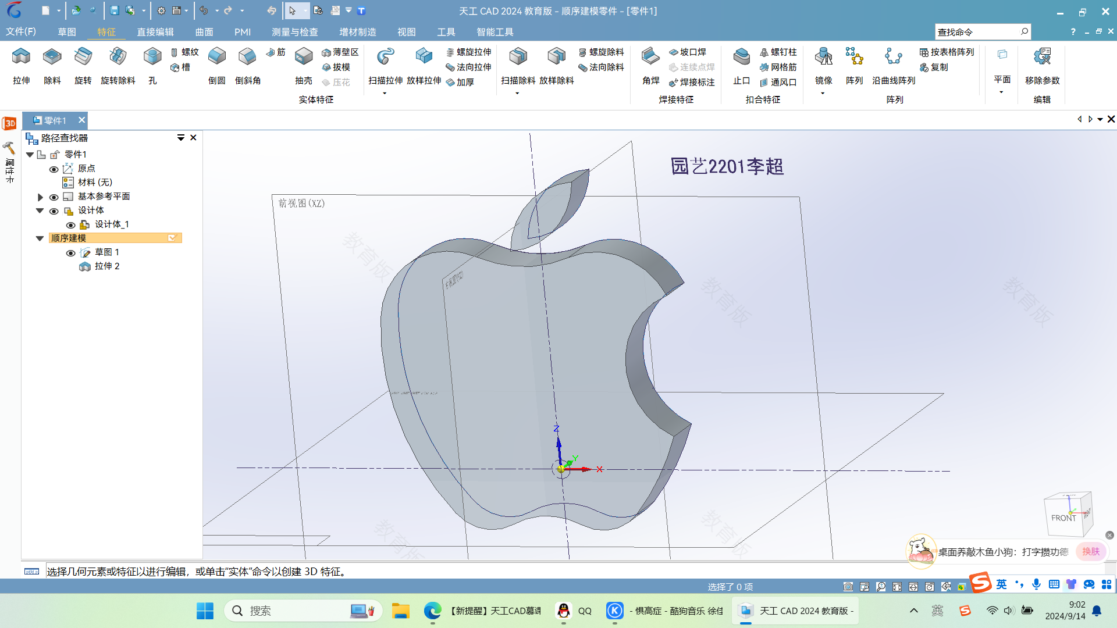Select the 孔 hole tool
This screenshot has width=1117, height=628.
(152, 66)
